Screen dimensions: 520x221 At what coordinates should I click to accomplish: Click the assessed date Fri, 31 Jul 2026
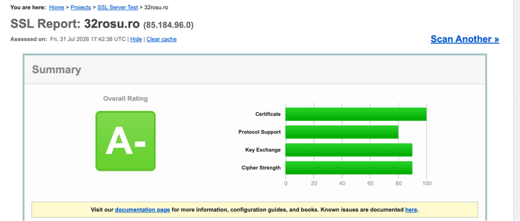[88, 39]
